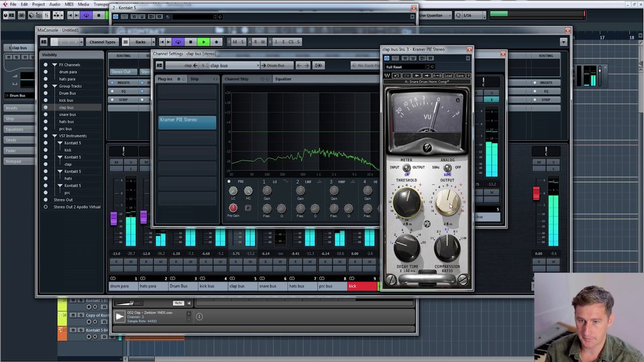The width and height of the screenshot is (644, 362).
Task: Click the purple drum para channel fader
Action: 114,218
